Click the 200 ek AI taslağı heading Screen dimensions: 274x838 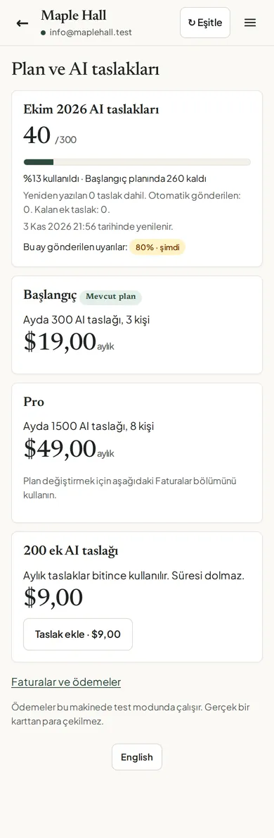[71, 550]
